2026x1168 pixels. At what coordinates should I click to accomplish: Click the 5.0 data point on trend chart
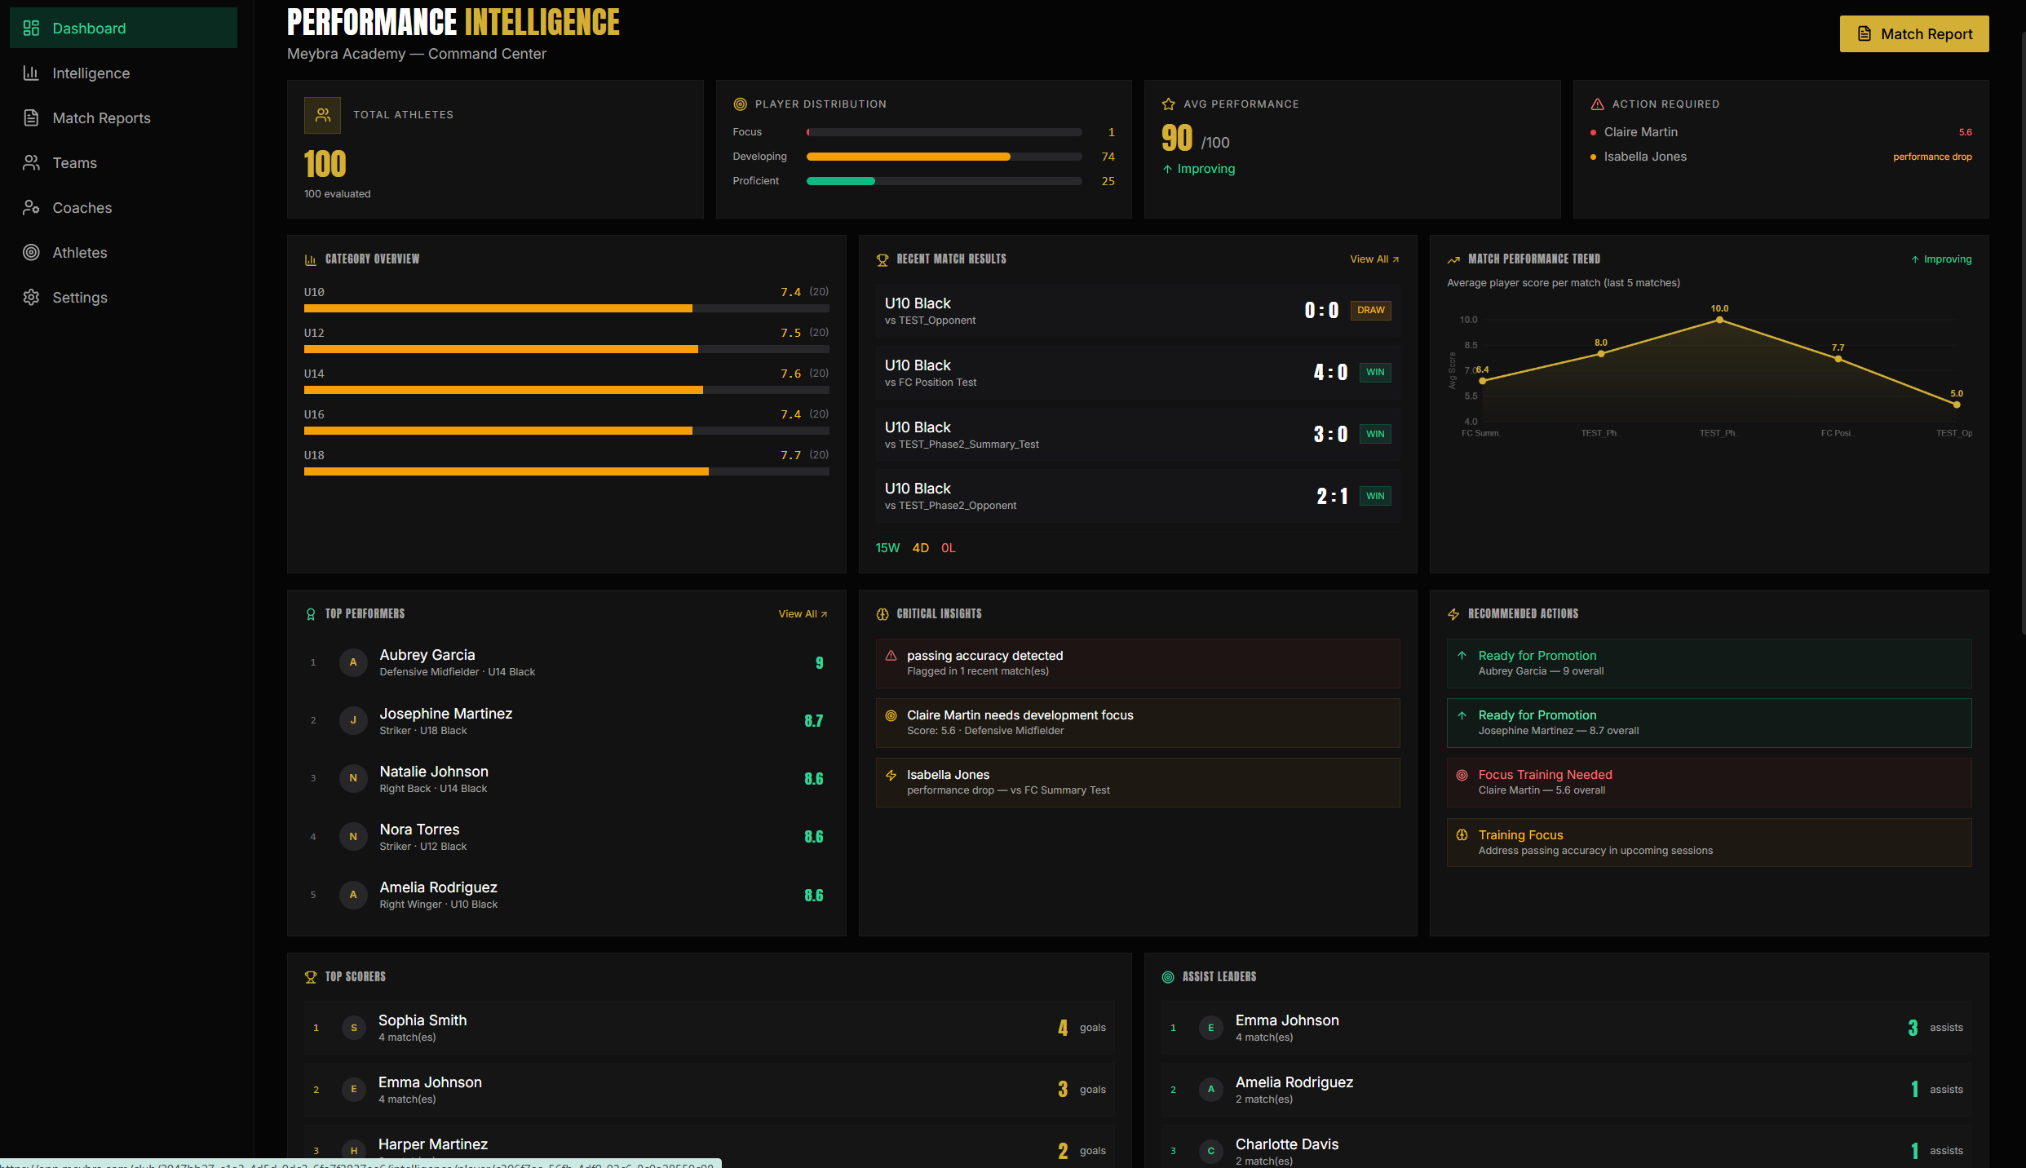click(1956, 405)
